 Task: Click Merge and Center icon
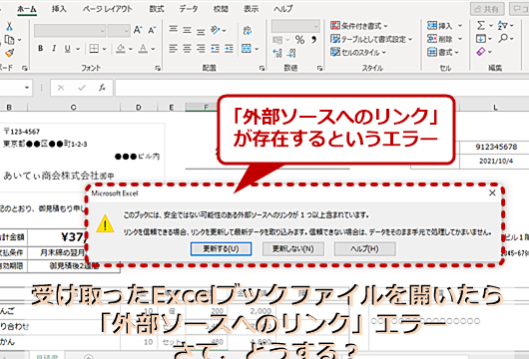pos(247,49)
